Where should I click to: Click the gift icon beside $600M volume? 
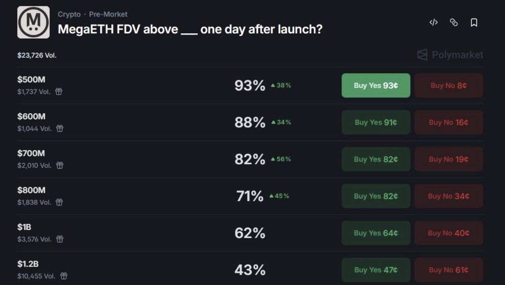click(x=60, y=128)
